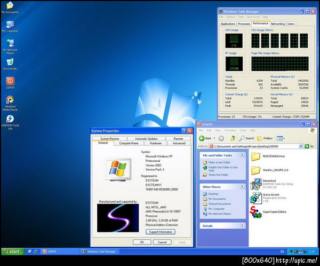Click the Windows Task Manager taskbar button

tap(100, 252)
